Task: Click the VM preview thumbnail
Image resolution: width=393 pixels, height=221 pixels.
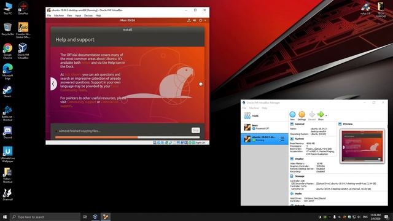Action: click(362, 146)
